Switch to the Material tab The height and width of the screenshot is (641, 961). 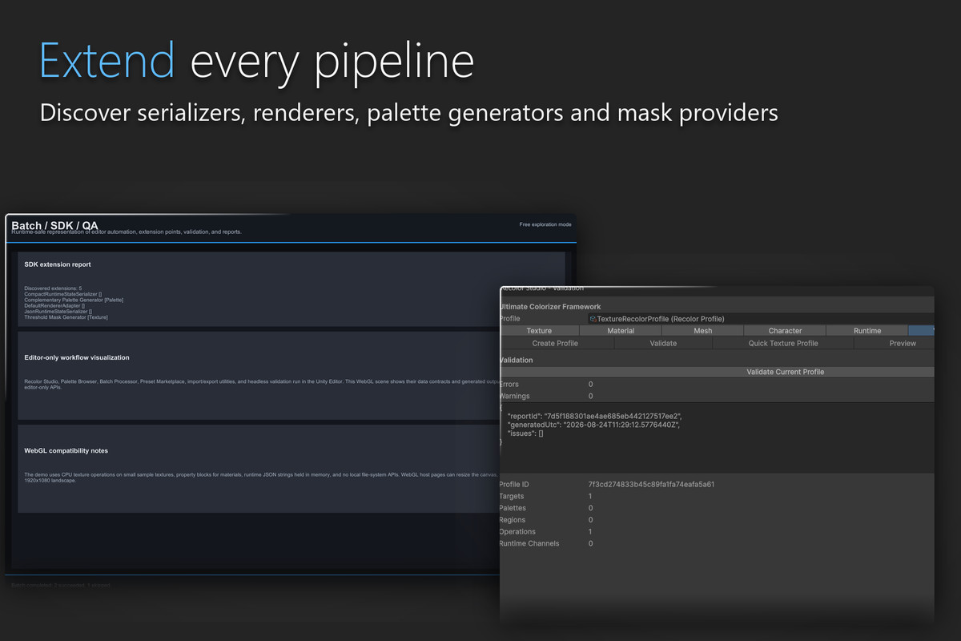pos(621,331)
